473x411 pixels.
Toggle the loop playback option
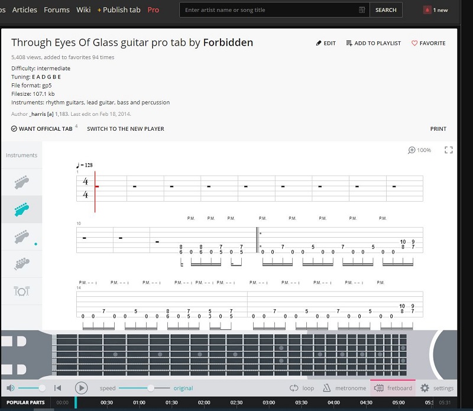[302, 388]
